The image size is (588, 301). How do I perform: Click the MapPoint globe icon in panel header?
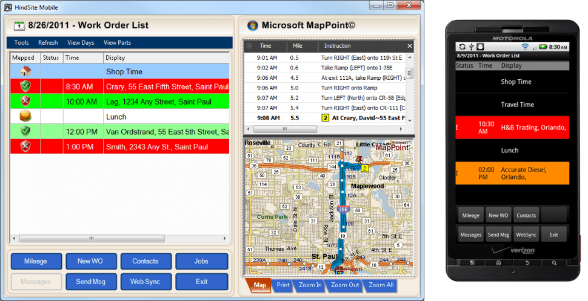[x=252, y=25]
